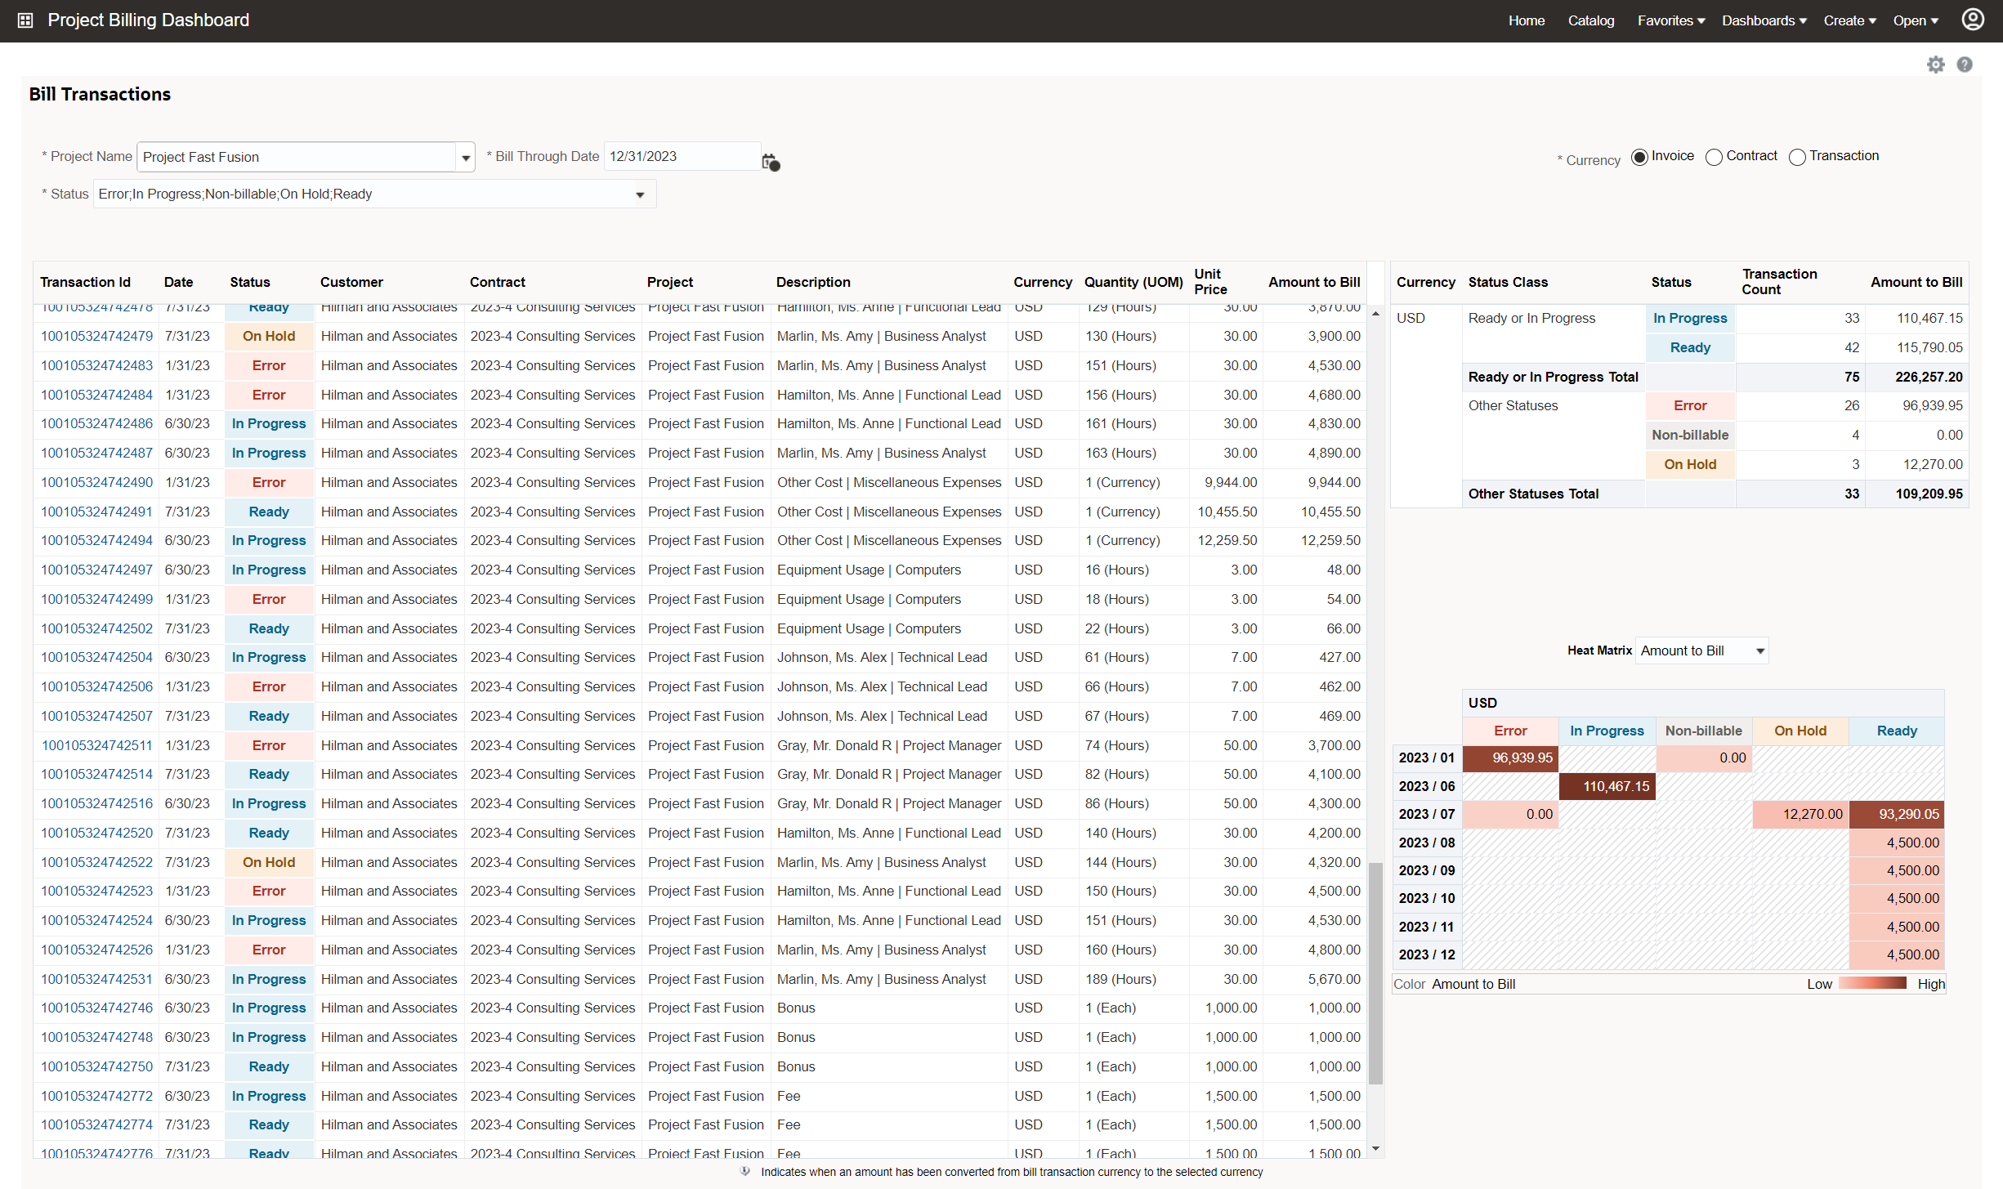Select the Contract currency radio button
This screenshot has height=1189, width=2003.
(1714, 157)
